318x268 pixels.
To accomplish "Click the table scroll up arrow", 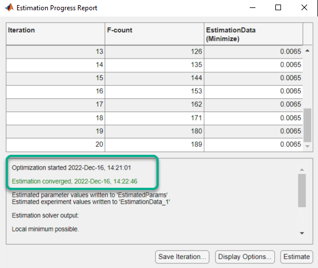I will tap(307, 51).
